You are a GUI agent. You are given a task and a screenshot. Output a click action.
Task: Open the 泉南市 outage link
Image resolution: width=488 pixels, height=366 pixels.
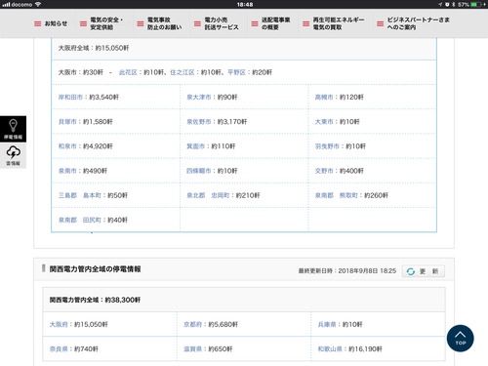tap(67, 171)
